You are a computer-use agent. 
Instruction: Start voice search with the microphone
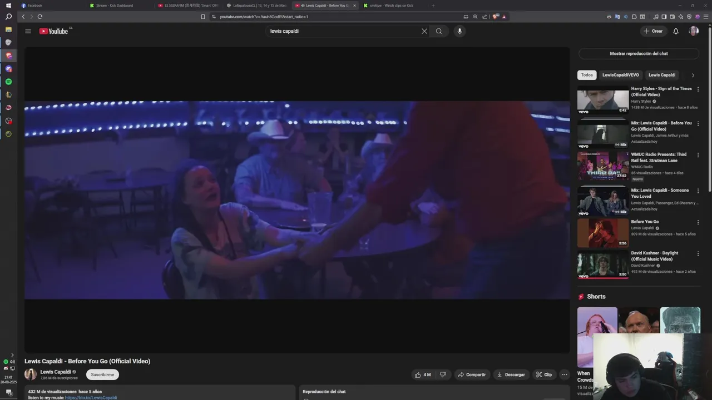pos(459,31)
